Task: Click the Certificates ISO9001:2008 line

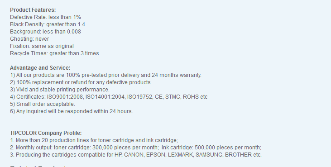Action: pyautogui.click(x=109, y=97)
